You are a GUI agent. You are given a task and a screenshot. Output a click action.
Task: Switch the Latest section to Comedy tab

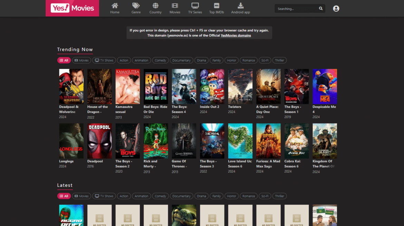pos(160,196)
